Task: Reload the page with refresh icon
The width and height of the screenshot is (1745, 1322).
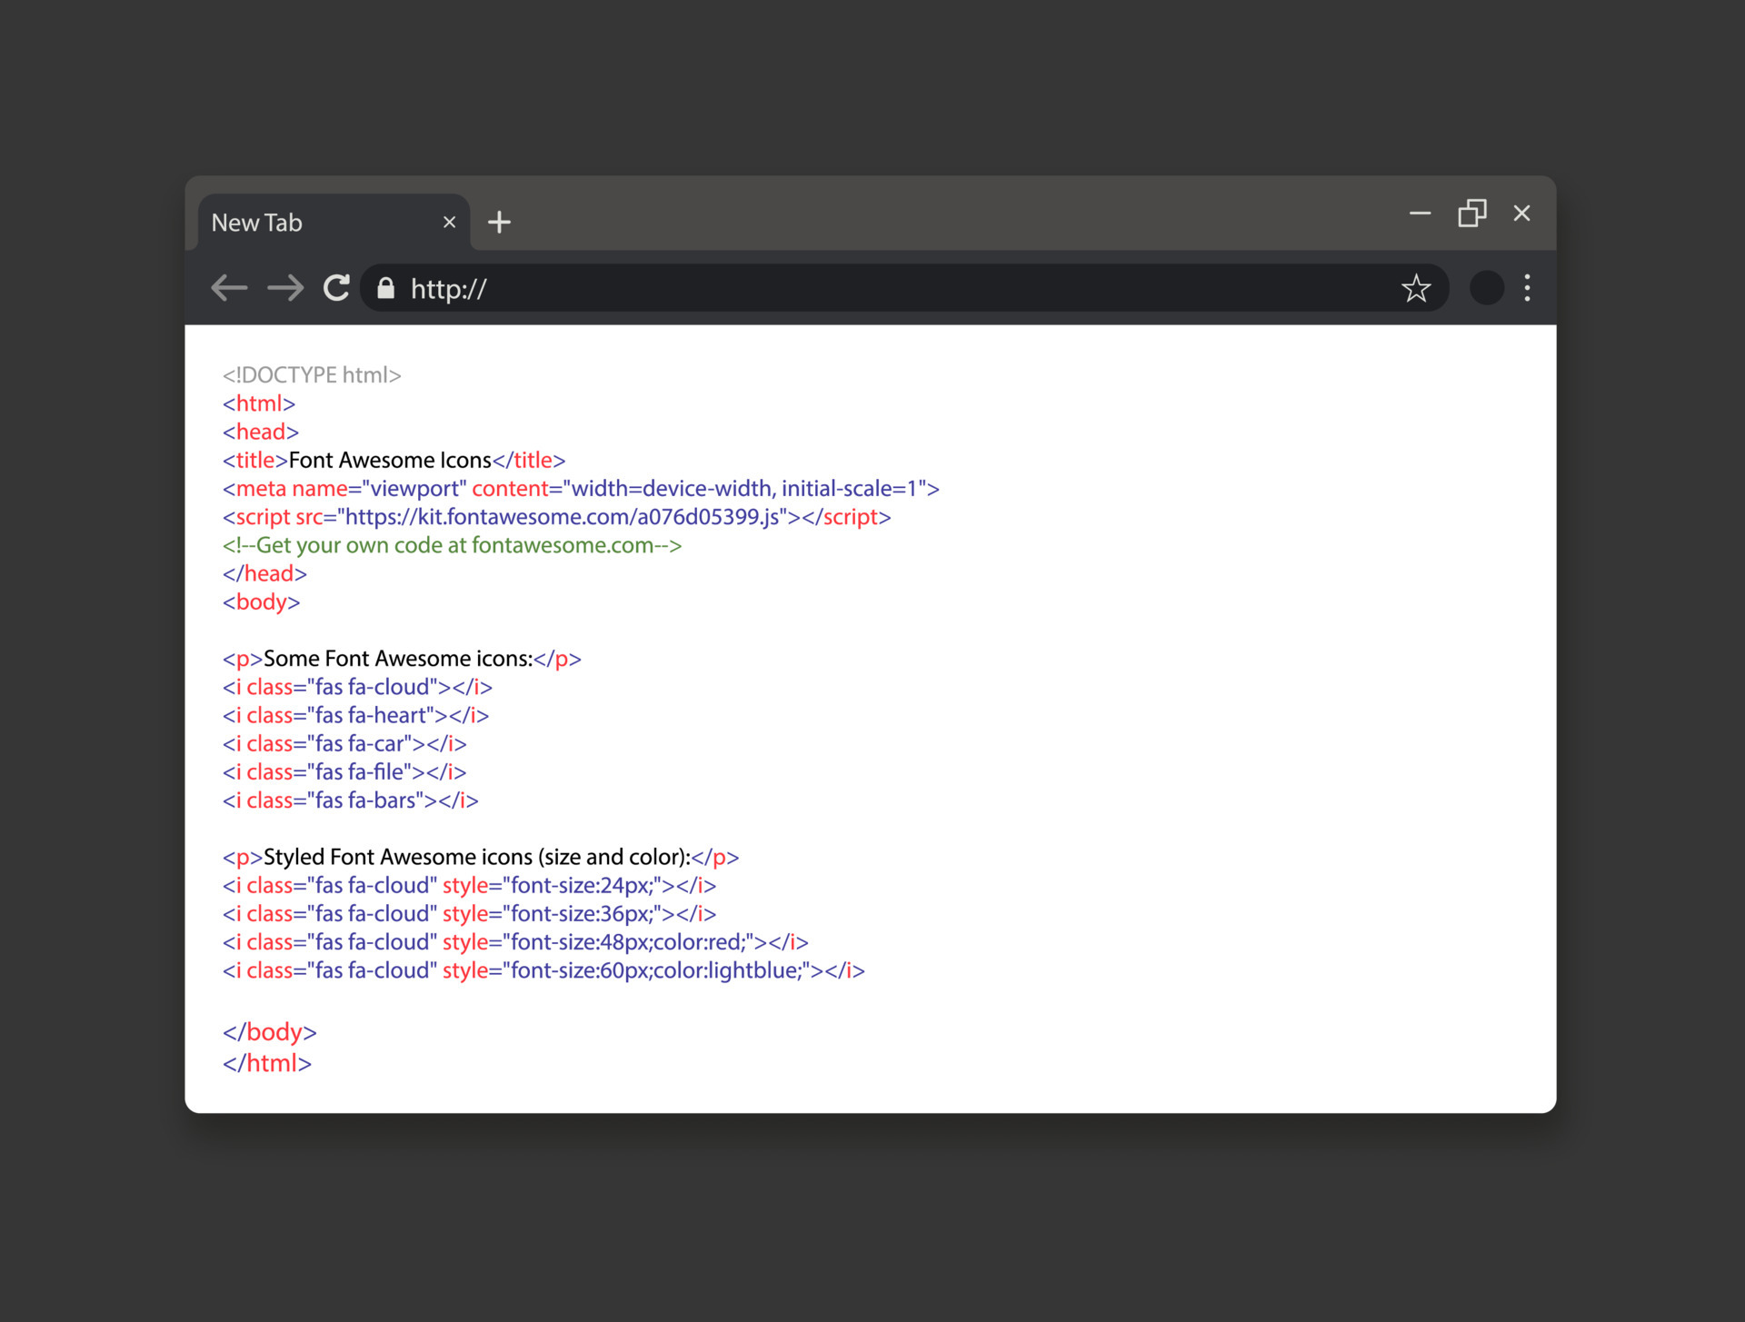Action: (336, 288)
